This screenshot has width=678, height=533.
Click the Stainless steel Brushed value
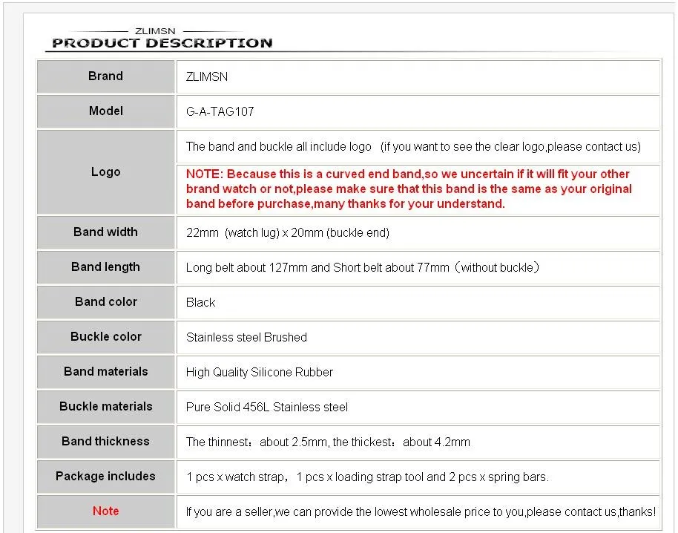tap(246, 337)
